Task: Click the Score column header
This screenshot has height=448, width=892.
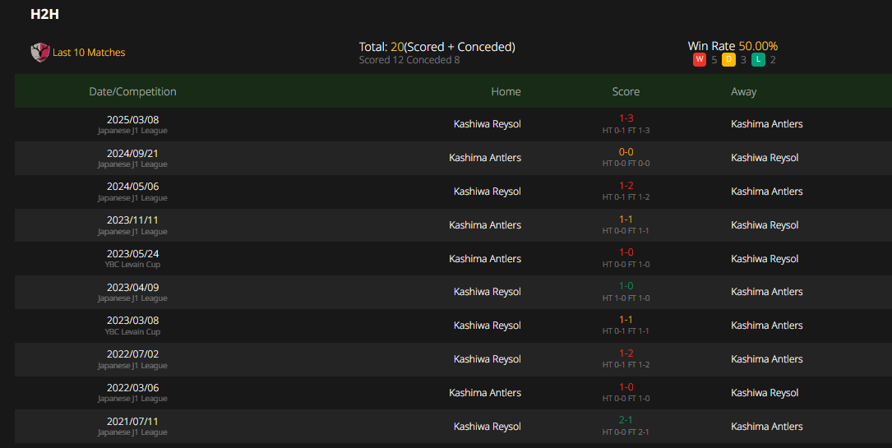Action: tap(626, 91)
